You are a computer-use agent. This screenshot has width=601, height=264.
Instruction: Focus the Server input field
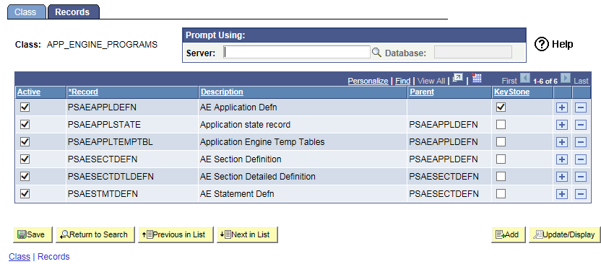tap(297, 53)
